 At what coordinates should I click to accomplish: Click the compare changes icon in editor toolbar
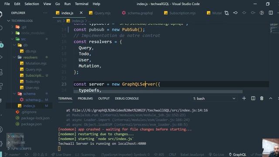[227, 13]
